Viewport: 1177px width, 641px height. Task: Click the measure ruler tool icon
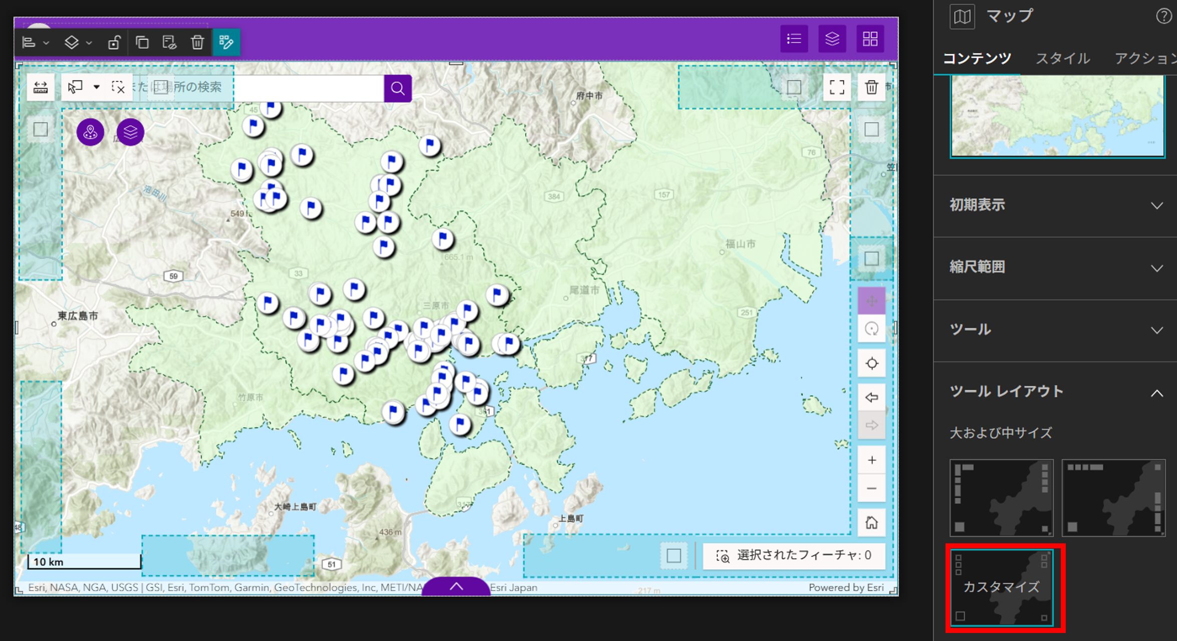(x=40, y=88)
